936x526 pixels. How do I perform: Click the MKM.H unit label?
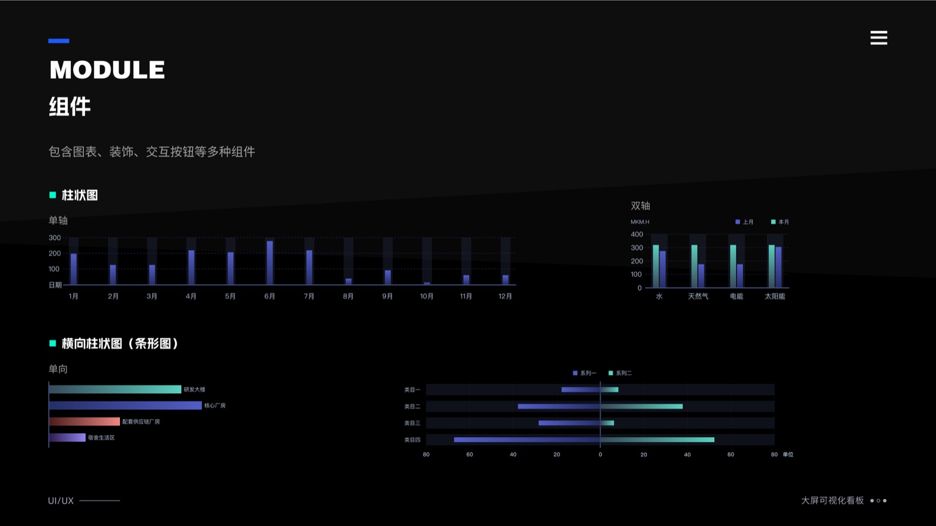pos(640,222)
